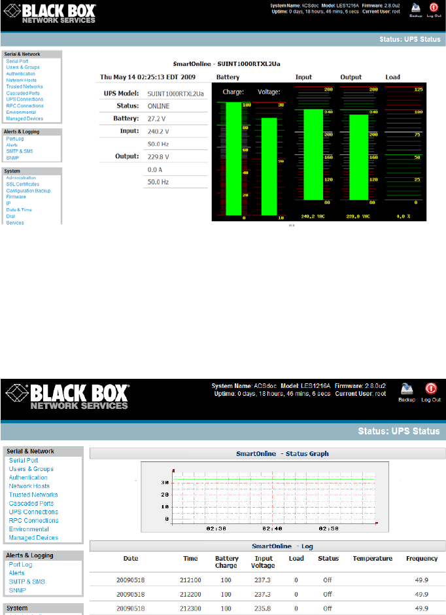Open Authentication in upper screenshot sidebar
Screen dimensions: 446x615
pos(20,74)
